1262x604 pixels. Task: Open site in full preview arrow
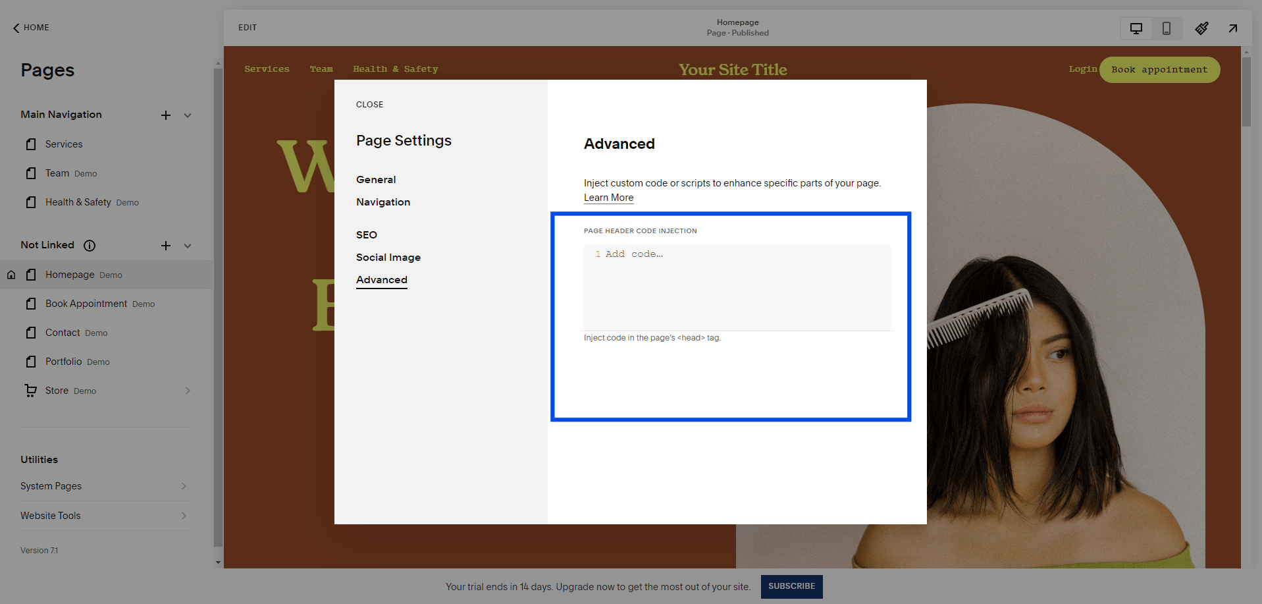click(x=1233, y=28)
